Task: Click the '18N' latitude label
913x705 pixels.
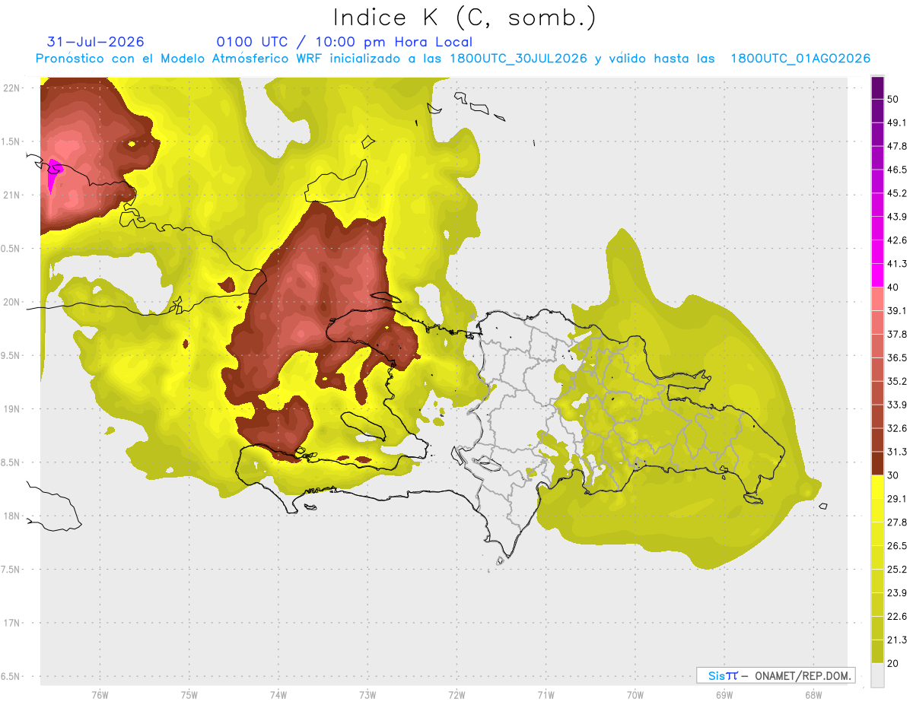Action: click(11, 516)
